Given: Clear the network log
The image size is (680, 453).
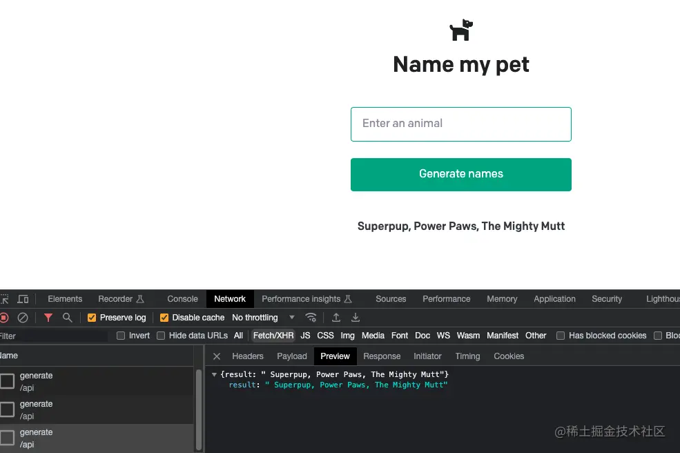Looking at the screenshot, I should (23, 318).
